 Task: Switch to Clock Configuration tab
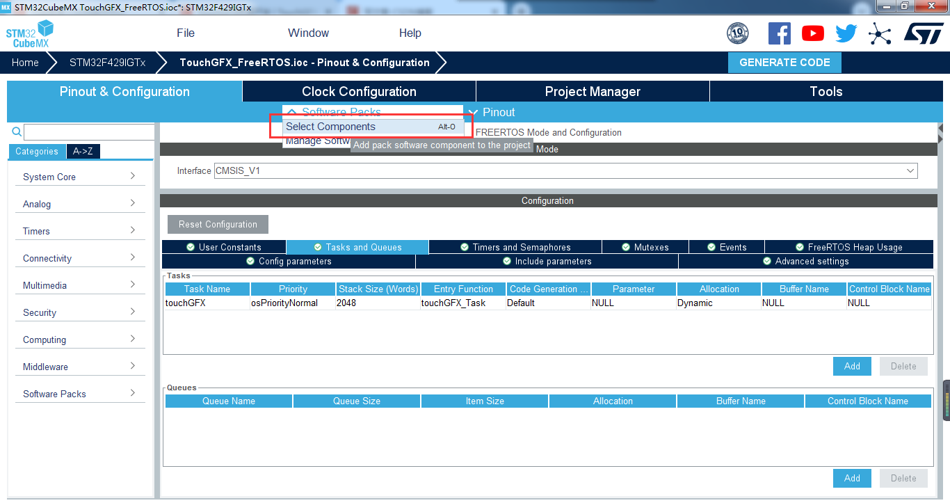(359, 91)
